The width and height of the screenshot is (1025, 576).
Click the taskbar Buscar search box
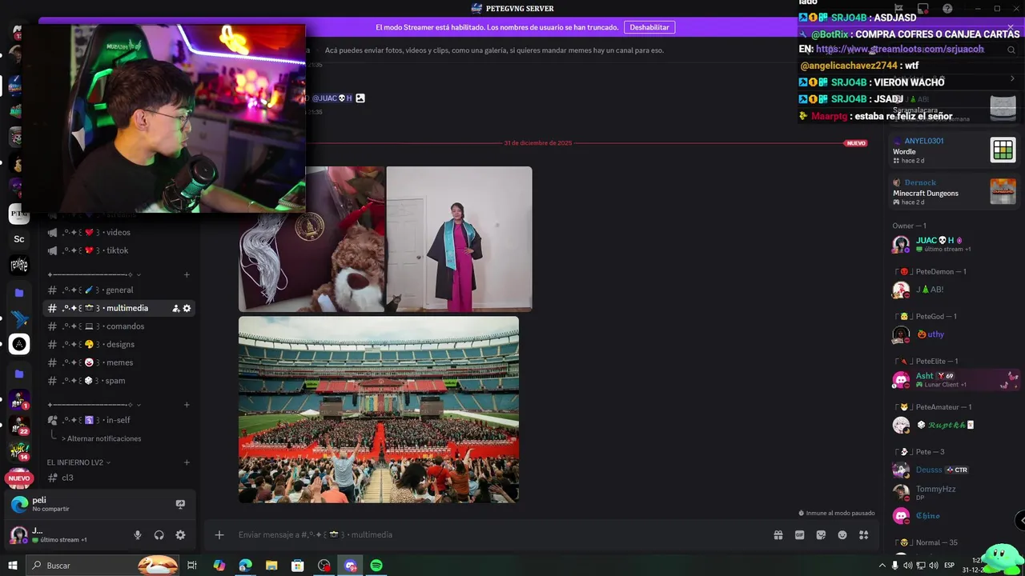pyautogui.click(x=102, y=566)
